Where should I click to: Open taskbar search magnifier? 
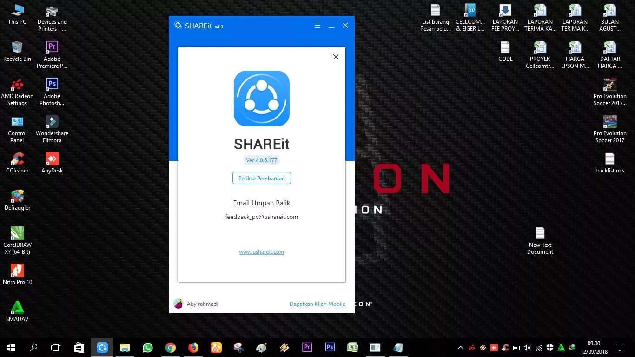(33, 347)
